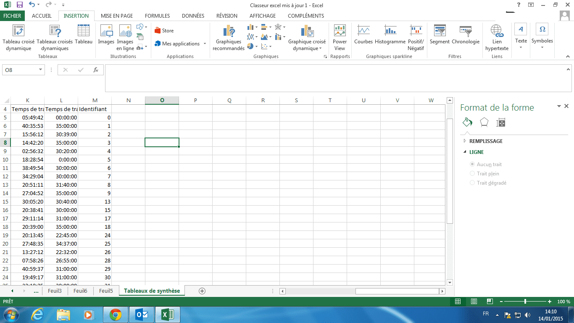Insert a Courbes sparkline
This screenshot has height=323, width=574.
(x=363, y=36)
